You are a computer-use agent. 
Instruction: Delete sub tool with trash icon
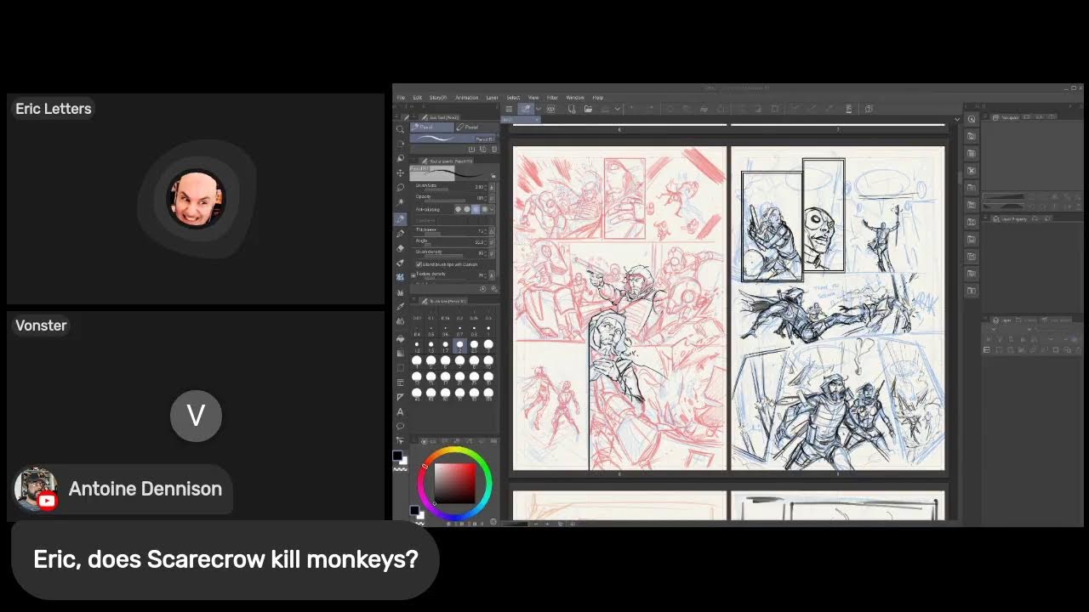tap(494, 149)
